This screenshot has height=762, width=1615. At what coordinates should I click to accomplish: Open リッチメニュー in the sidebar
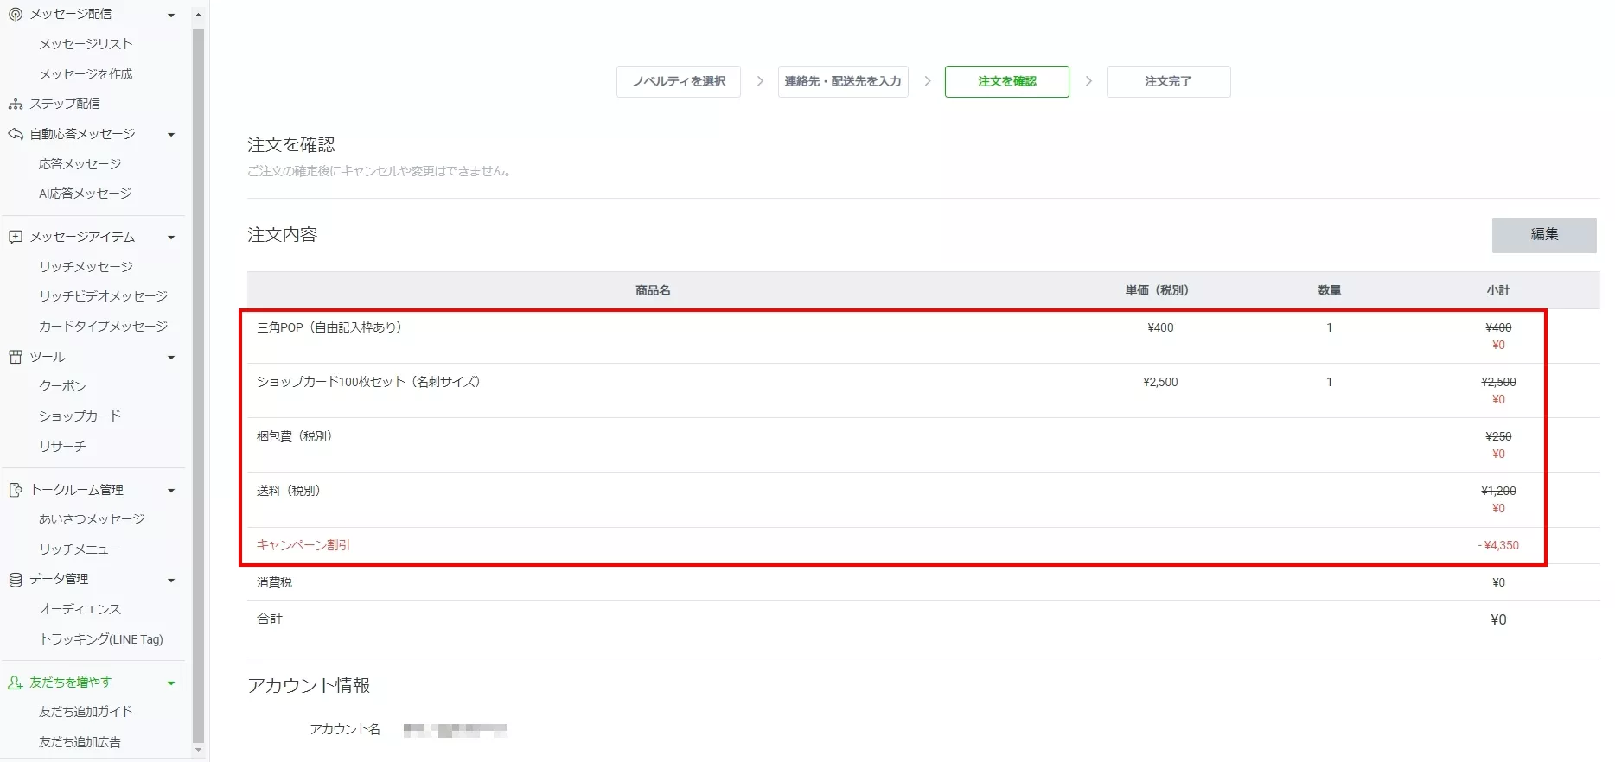pos(80,549)
